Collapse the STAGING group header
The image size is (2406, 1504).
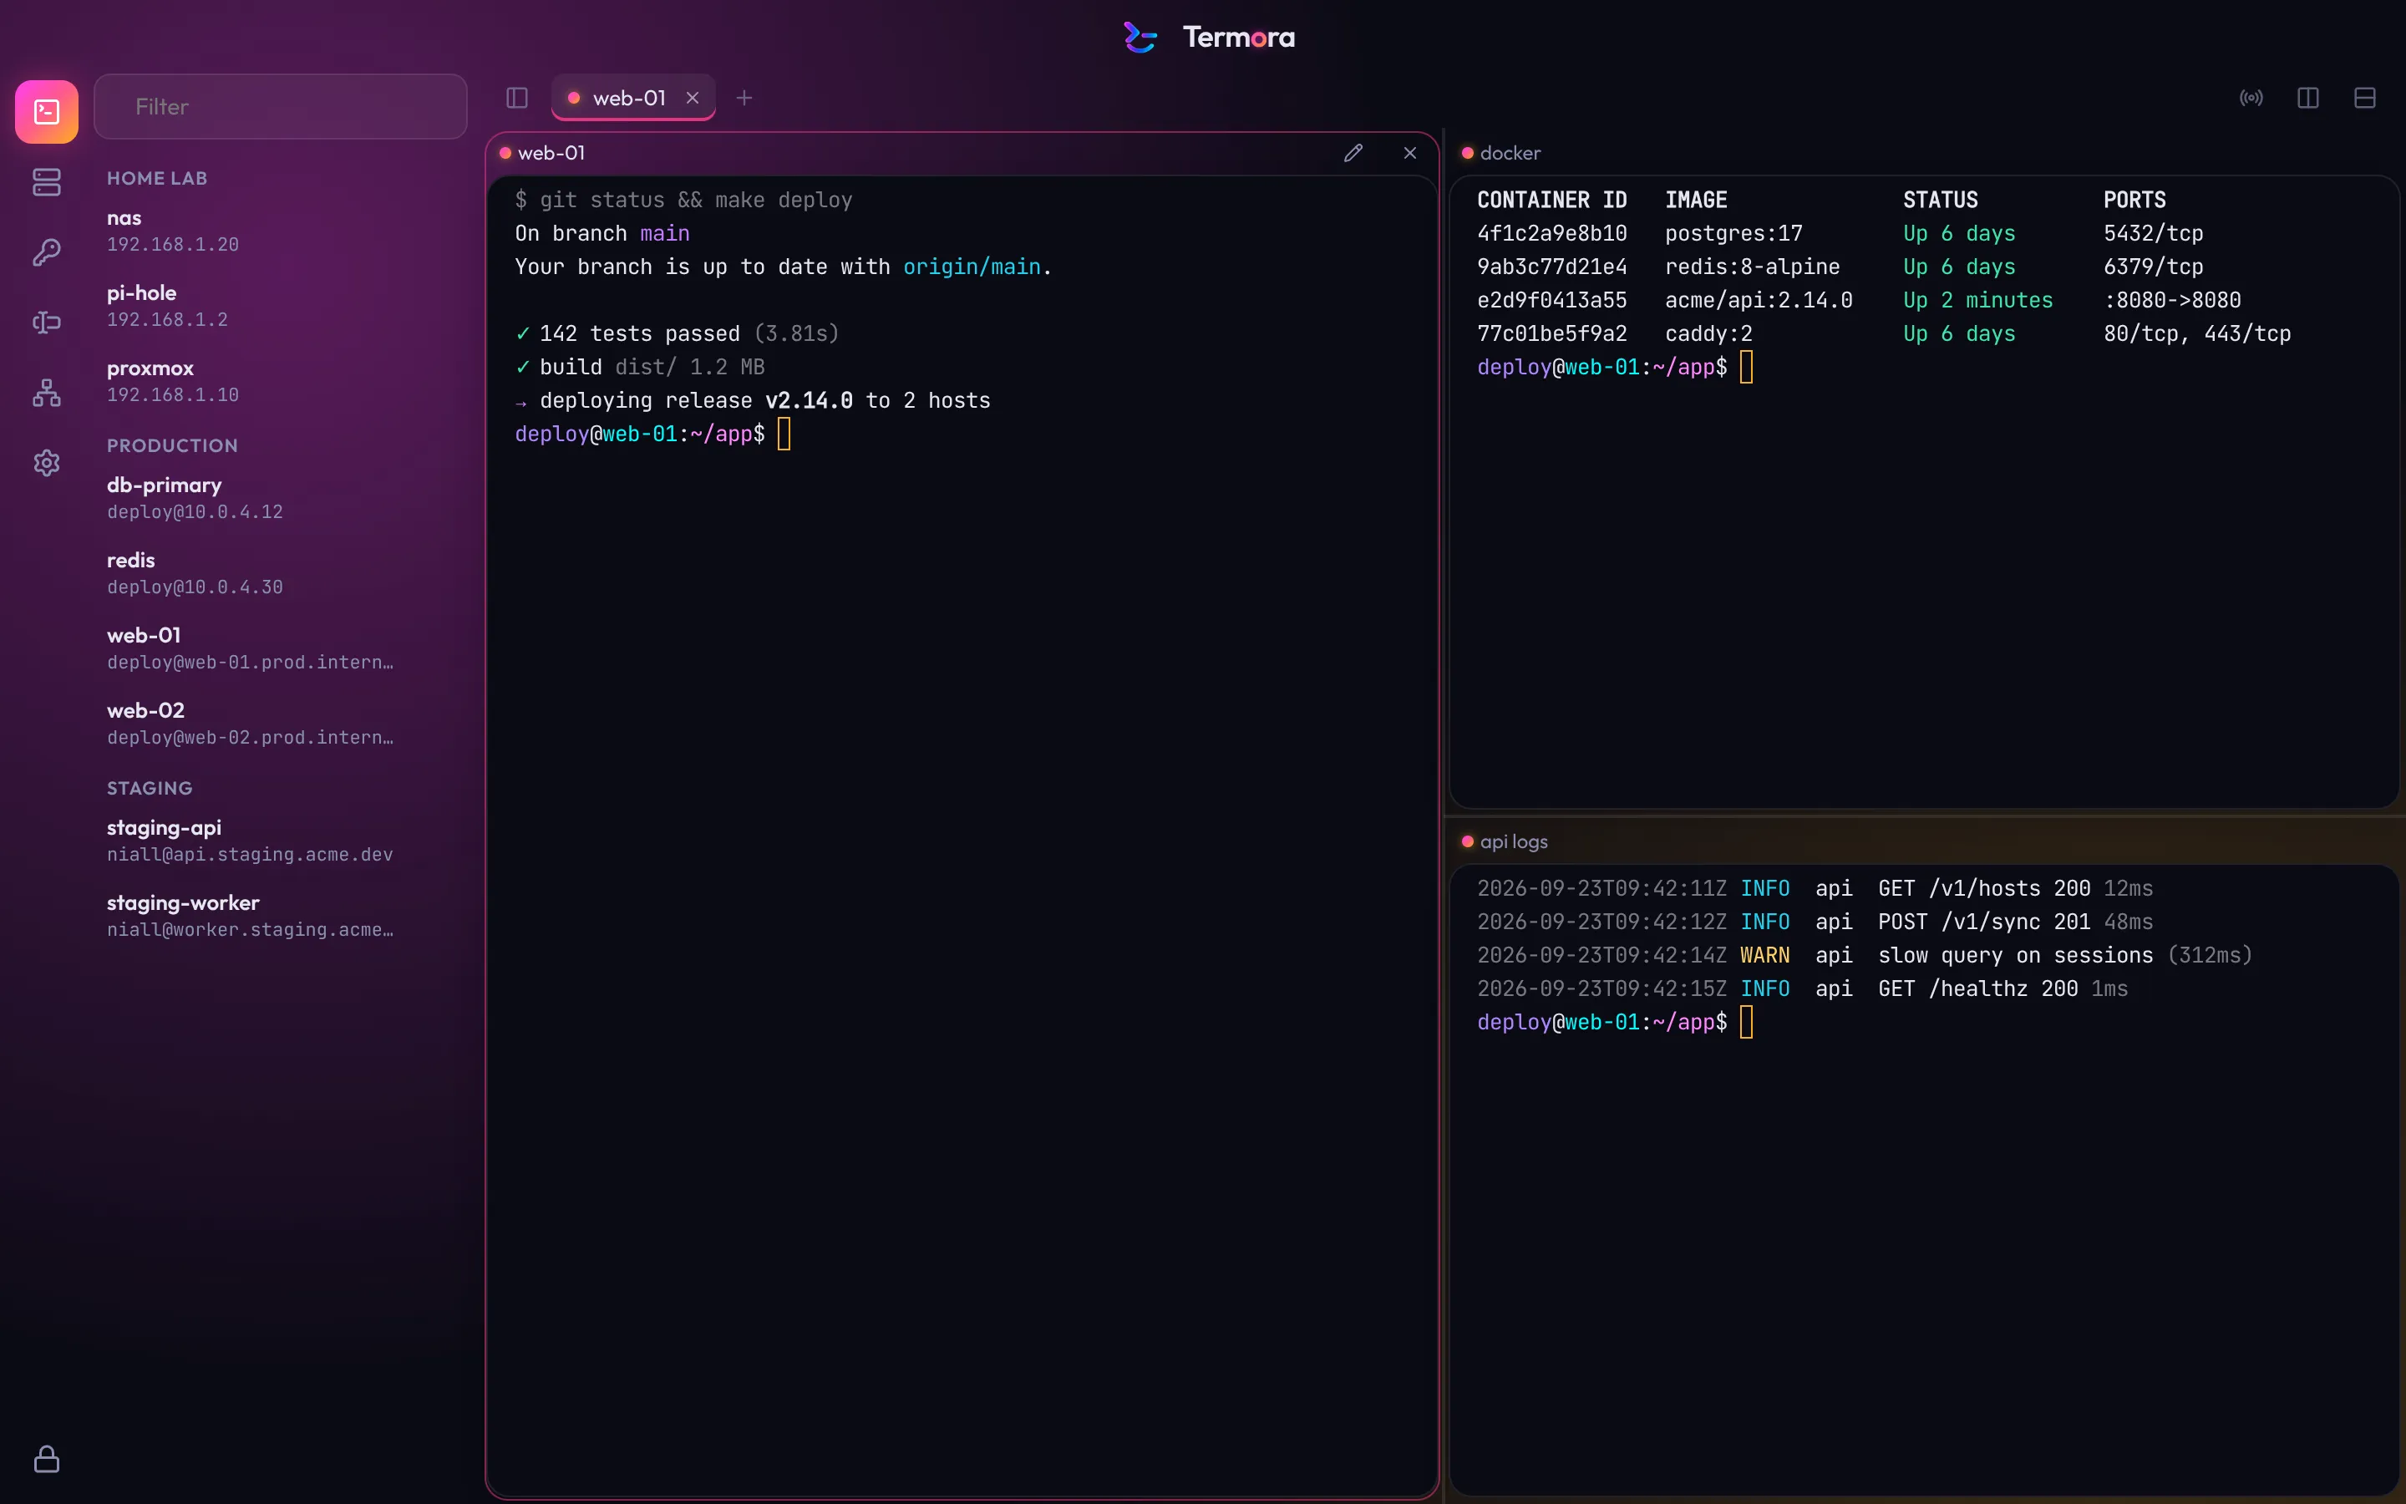(x=150, y=788)
